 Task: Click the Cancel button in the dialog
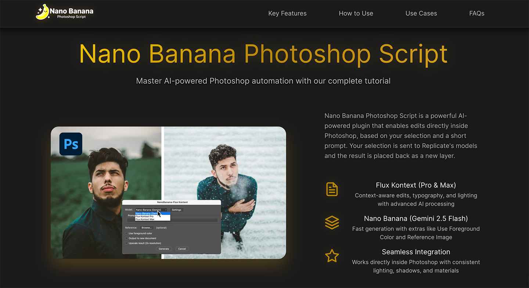tap(182, 249)
